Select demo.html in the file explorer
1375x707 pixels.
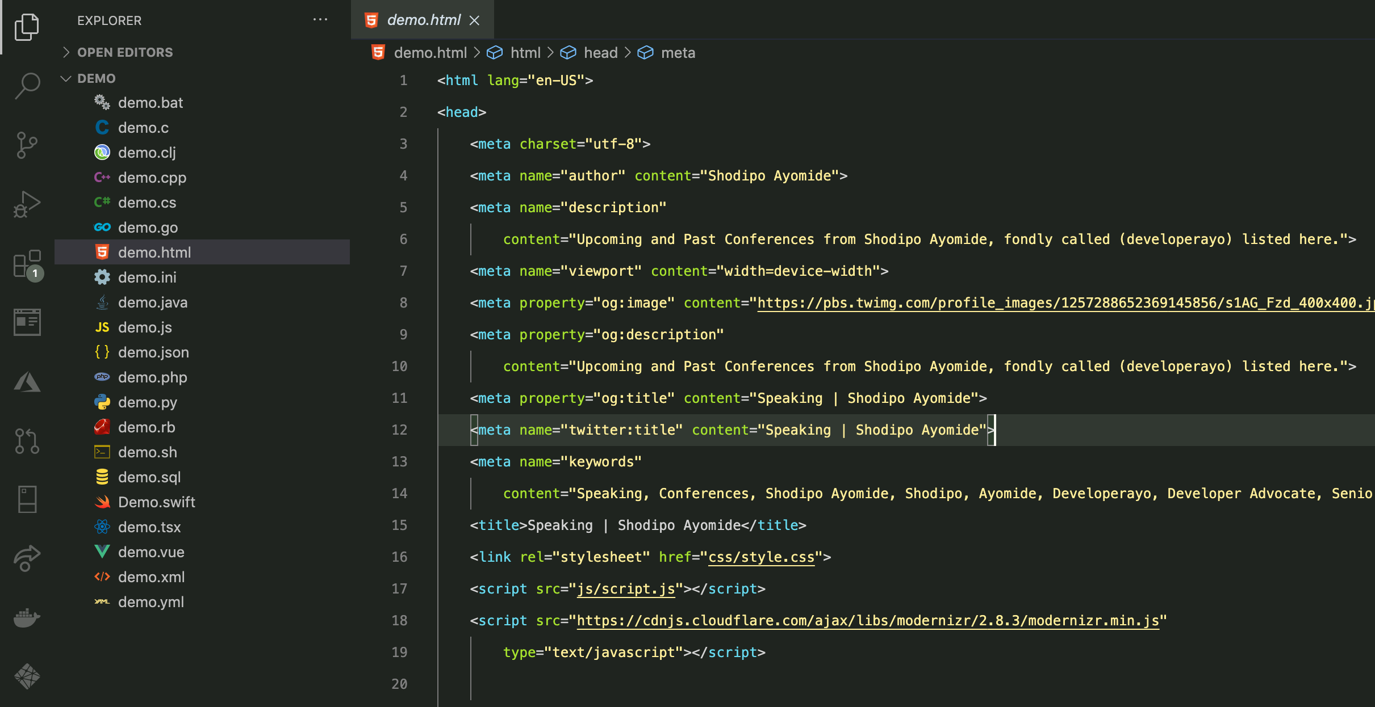click(154, 253)
